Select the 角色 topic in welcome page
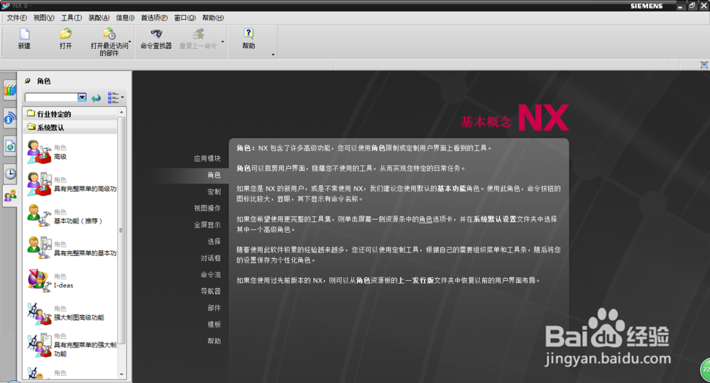Screen dimensions: 710x383 click(x=214, y=175)
